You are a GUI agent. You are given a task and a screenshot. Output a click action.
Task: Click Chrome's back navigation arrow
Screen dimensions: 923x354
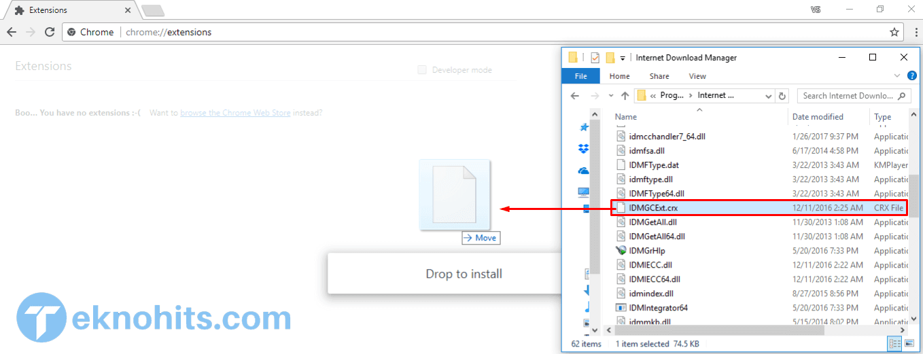click(x=12, y=32)
